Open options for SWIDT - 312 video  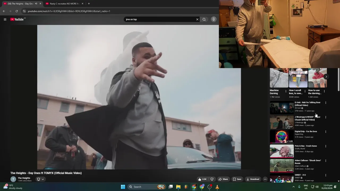pos(326,175)
